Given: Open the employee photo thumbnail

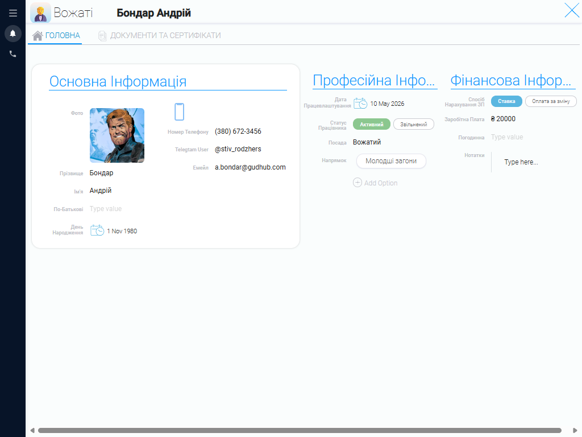Looking at the screenshot, I should pos(117,135).
